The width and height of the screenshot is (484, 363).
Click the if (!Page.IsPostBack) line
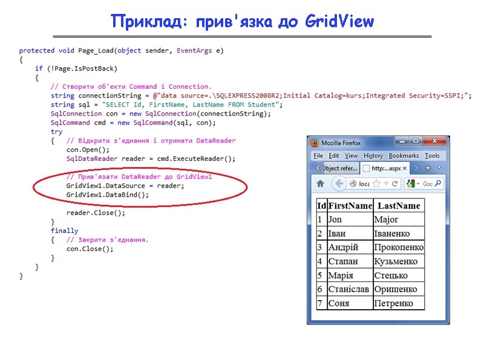point(76,68)
